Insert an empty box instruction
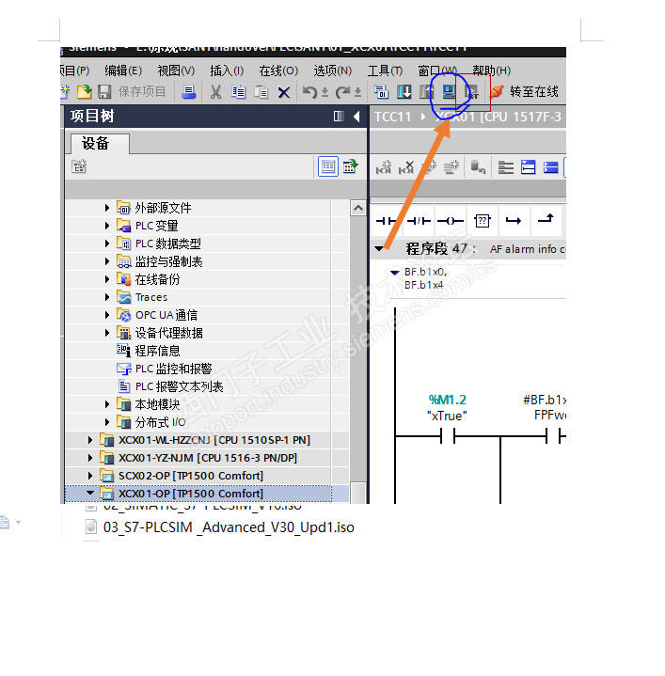This screenshot has height=676, width=665. pos(483,221)
